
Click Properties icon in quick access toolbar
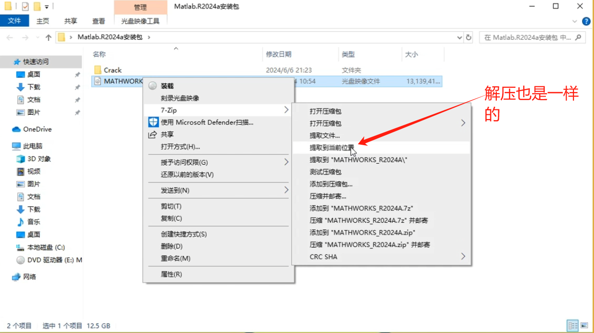point(25,6)
